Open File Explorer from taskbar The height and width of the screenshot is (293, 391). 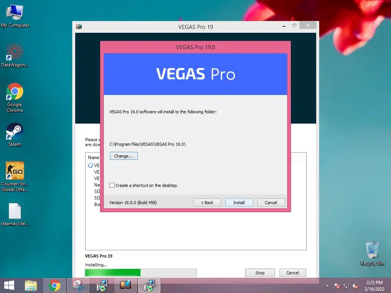pos(31,285)
